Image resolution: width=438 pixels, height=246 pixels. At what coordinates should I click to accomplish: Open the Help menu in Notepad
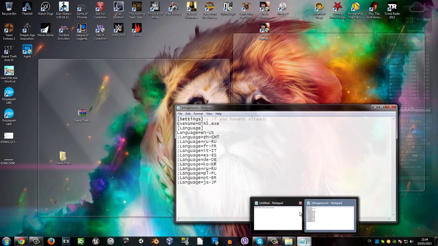218,114
